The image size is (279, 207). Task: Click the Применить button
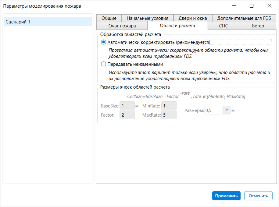click(226, 196)
